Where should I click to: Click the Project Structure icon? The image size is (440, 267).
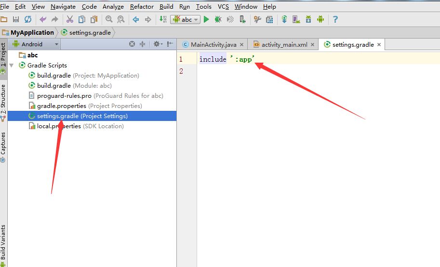tap(269, 19)
